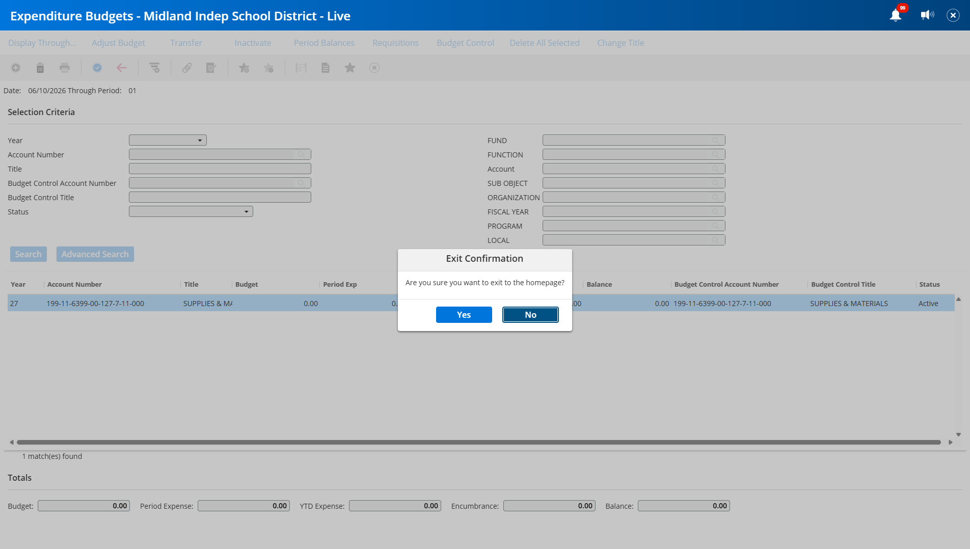Click the Search button
The width and height of the screenshot is (970, 549).
coord(29,254)
